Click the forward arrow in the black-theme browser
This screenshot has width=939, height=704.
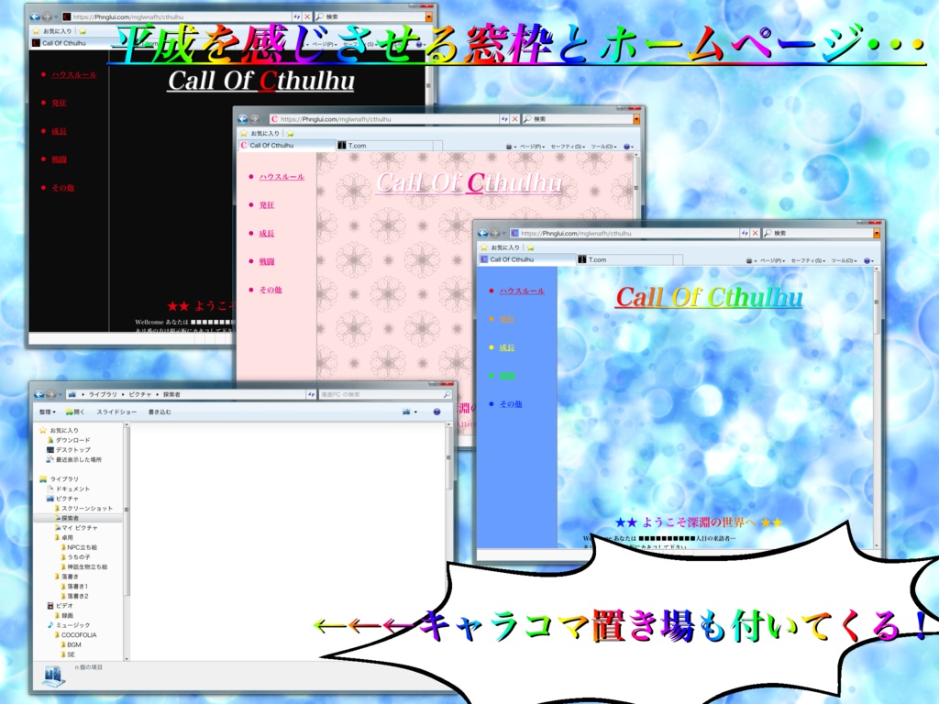(47, 16)
